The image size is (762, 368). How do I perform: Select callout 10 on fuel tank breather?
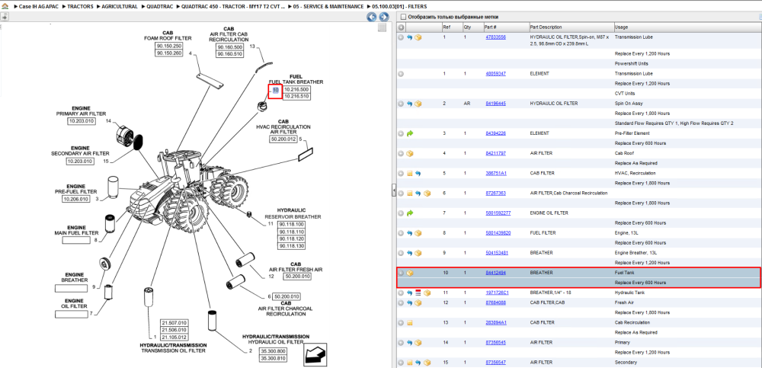tap(276, 91)
